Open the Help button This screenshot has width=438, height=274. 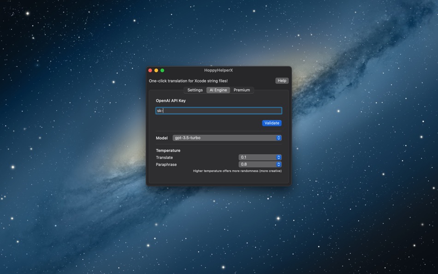click(x=282, y=81)
